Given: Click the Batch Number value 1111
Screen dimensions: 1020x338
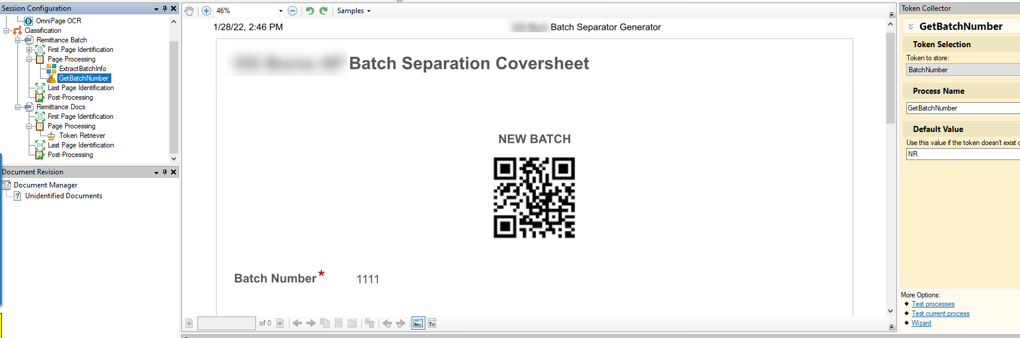Looking at the screenshot, I should (368, 279).
